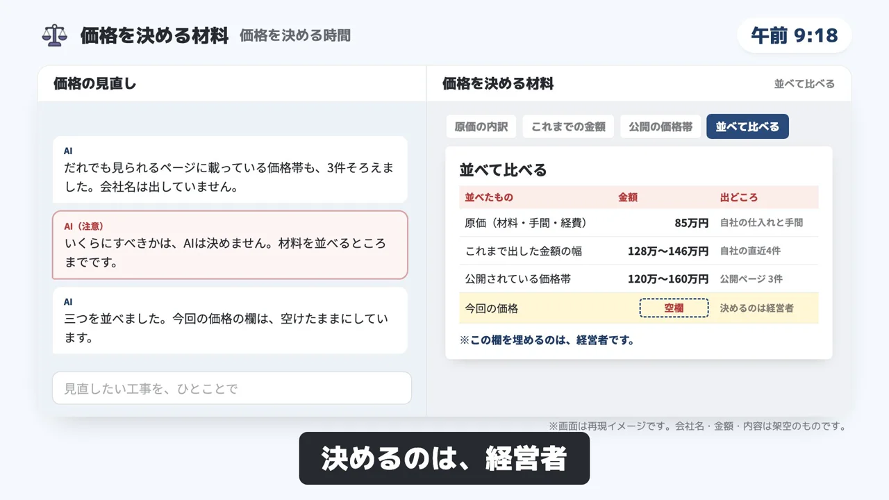Image resolution: width=889 pixels, height=500 pixels.
Task: Click the 価格を決める時間 subtitle
Action: [295, 35]
